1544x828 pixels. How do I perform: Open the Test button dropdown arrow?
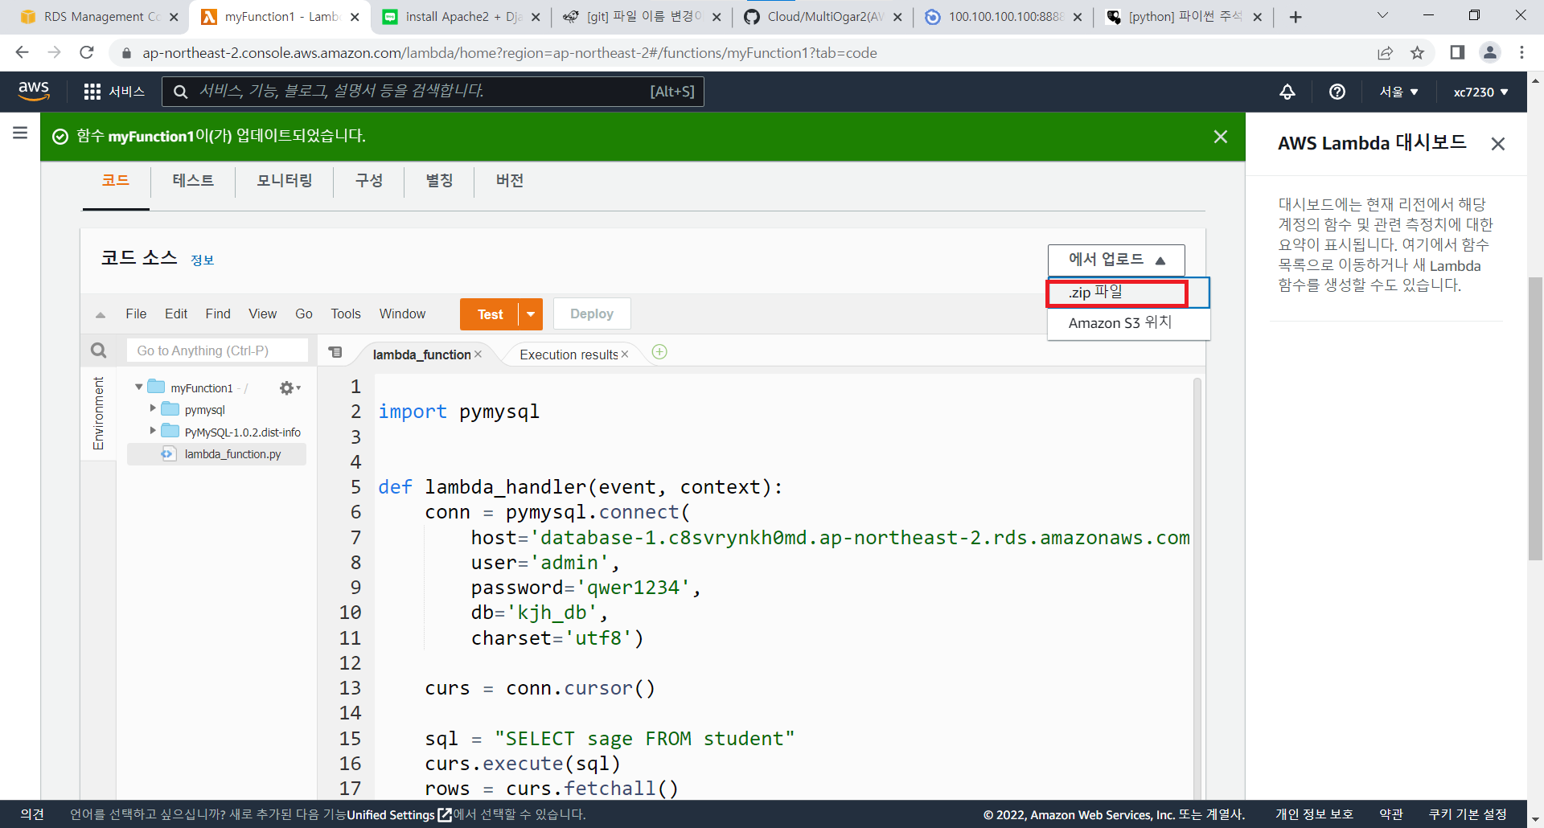point(531,314)
